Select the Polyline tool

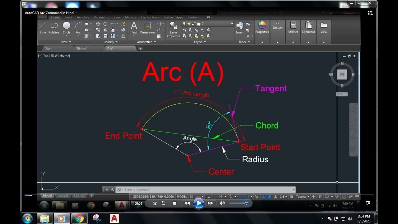pos(54,27)
